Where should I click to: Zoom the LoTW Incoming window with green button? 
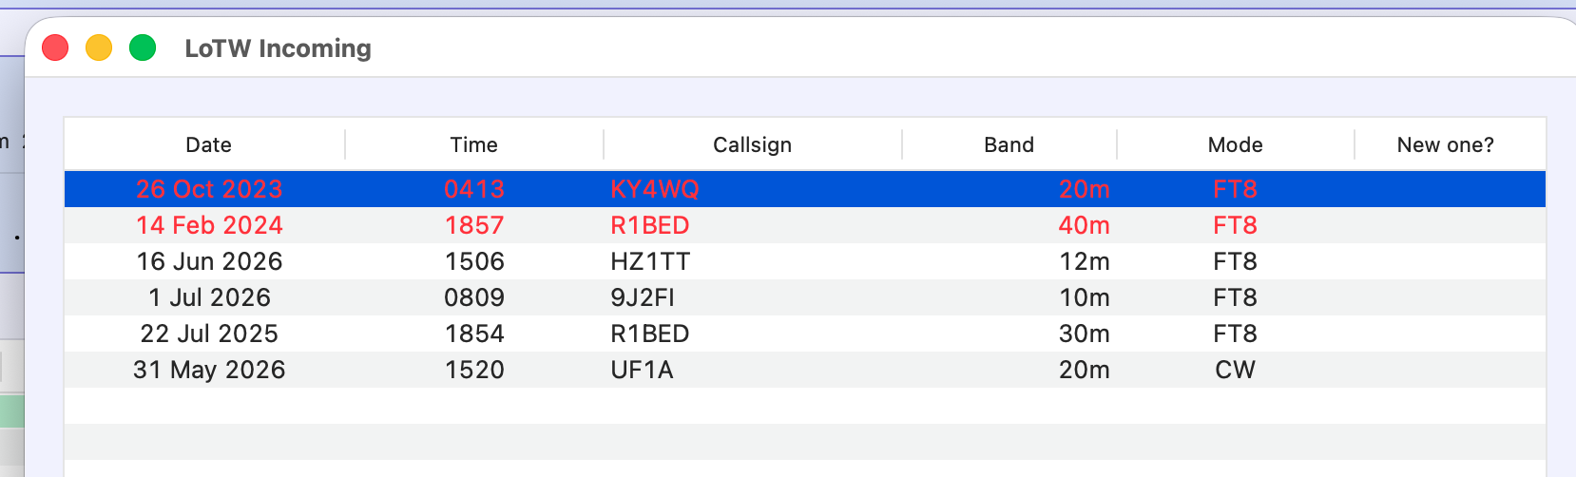(143, 48)
